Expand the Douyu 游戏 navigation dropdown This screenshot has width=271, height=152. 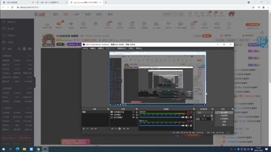point(99,14)
